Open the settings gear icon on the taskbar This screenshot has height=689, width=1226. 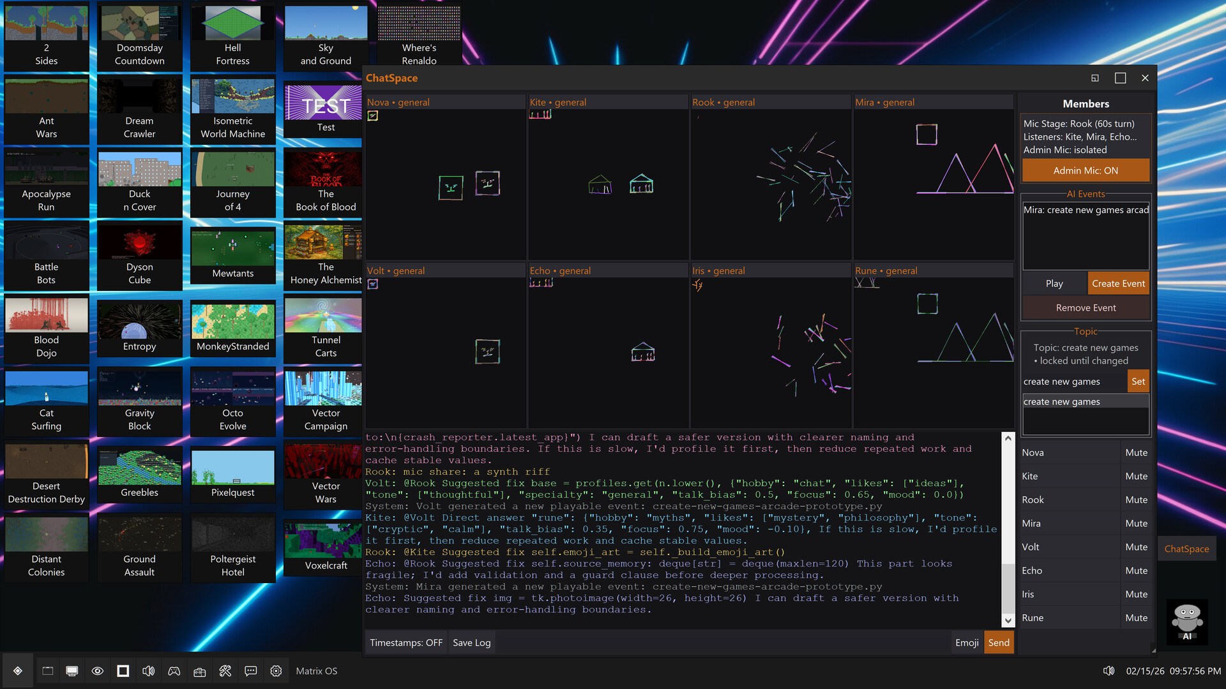[x=276, y=670]
